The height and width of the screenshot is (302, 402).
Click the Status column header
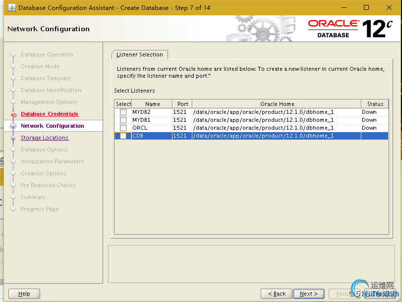375,104
